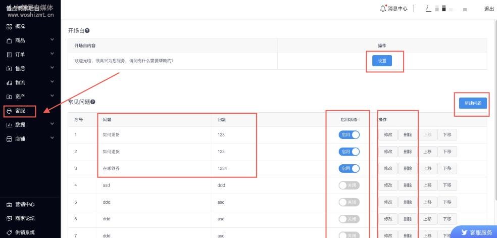Viewport: 497px width, 238px height.
Task: Click the 商家论坛 icon in sidebar
Action: (x=9, y=219)
